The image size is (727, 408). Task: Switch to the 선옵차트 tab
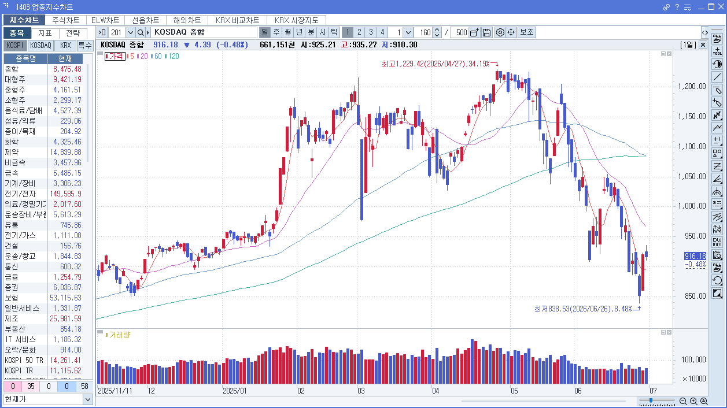[146, 20]
